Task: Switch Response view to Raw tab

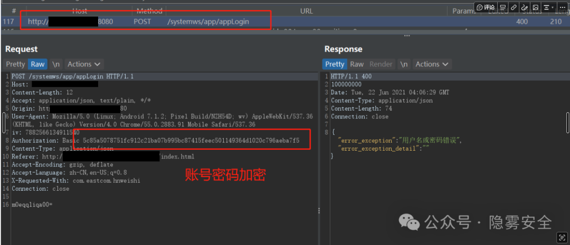Action: (x=357, y=64)
